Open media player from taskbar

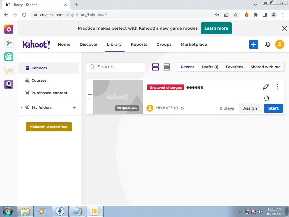[42, 211]
